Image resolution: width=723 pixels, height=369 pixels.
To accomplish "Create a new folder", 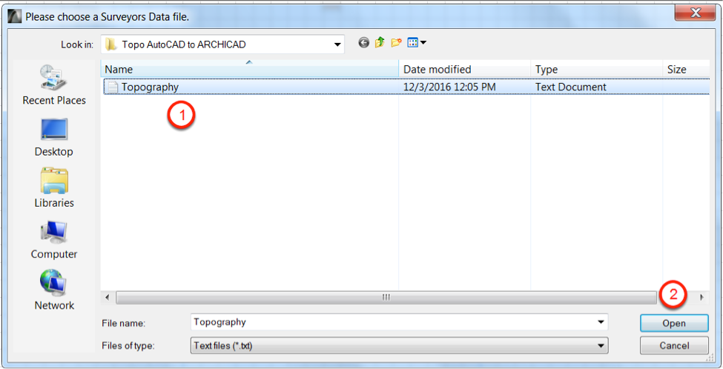I will coord(396,43).
